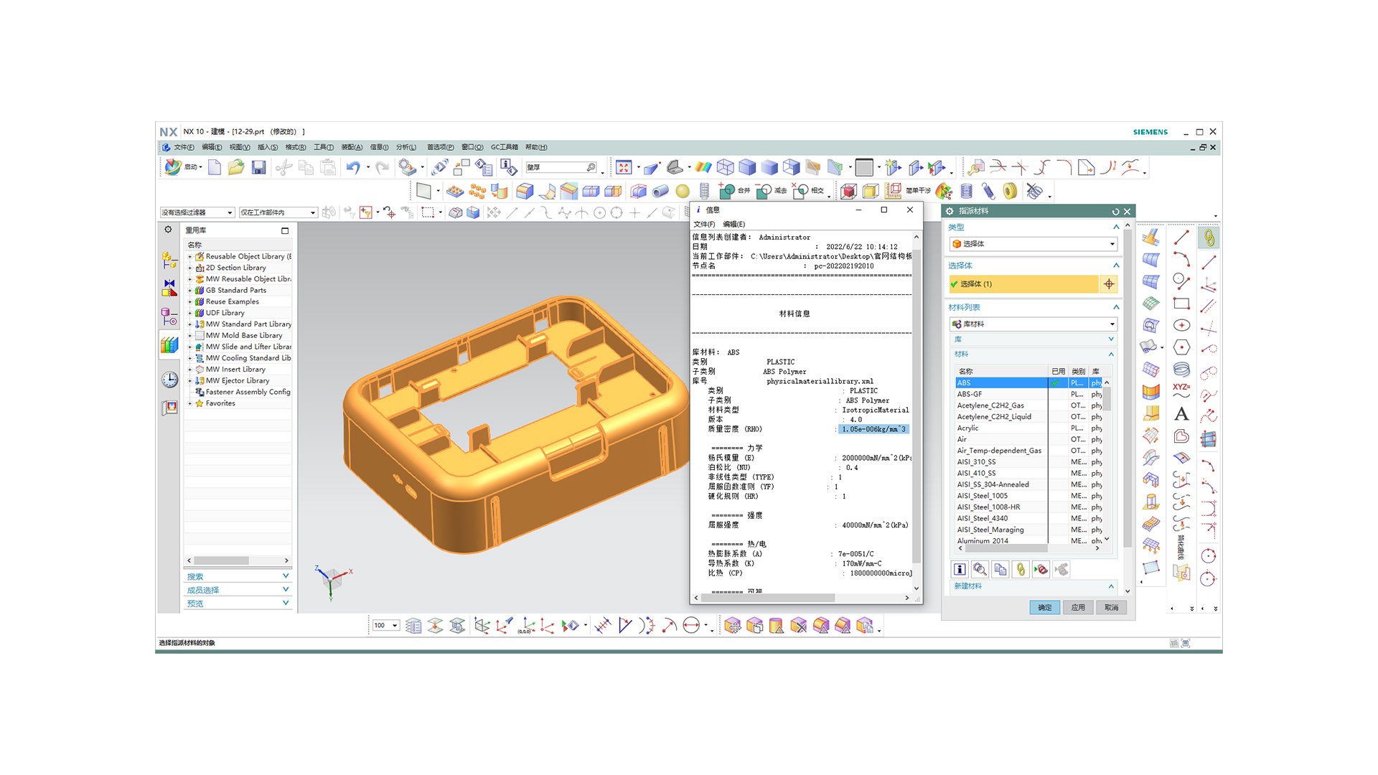The height and width of the screenshot is (775, 1378).
Task: Open the 分析(L) menu
Action: 406,147
